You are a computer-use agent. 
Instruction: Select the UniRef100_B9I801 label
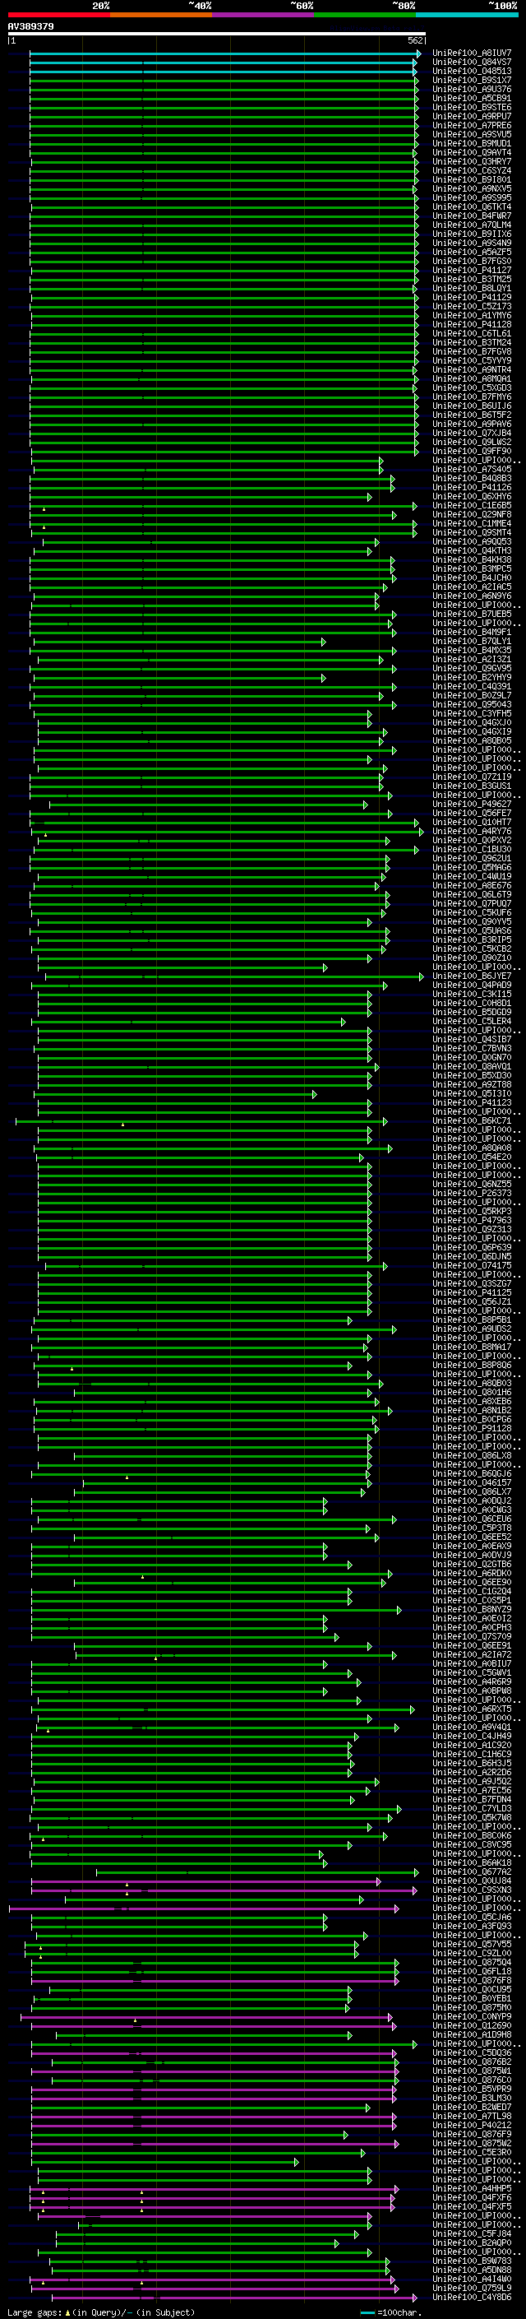coord(472,180)
